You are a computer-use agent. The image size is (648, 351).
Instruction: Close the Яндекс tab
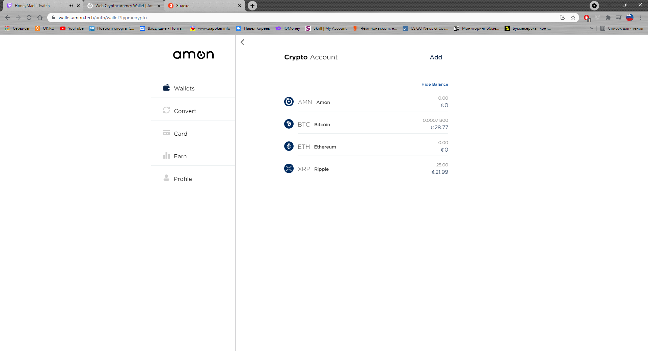[240, 6]
